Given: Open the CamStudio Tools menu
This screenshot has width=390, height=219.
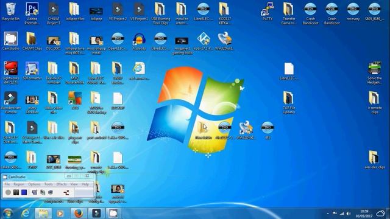Looking at the screenshot, I should pyautogui.click(x=48, y=184).
